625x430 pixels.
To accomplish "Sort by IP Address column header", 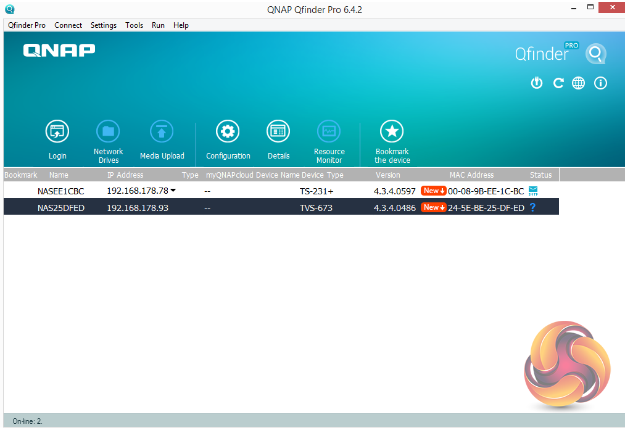I will pyautogui.click(x=125, y=175).
